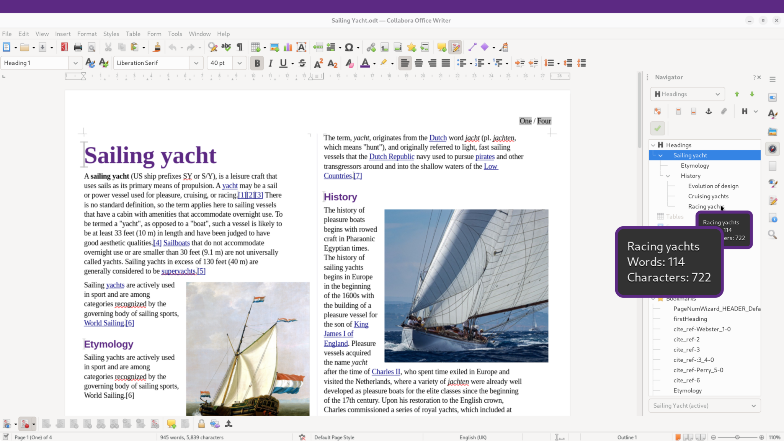Insert a chart from the toolbar

287,47
